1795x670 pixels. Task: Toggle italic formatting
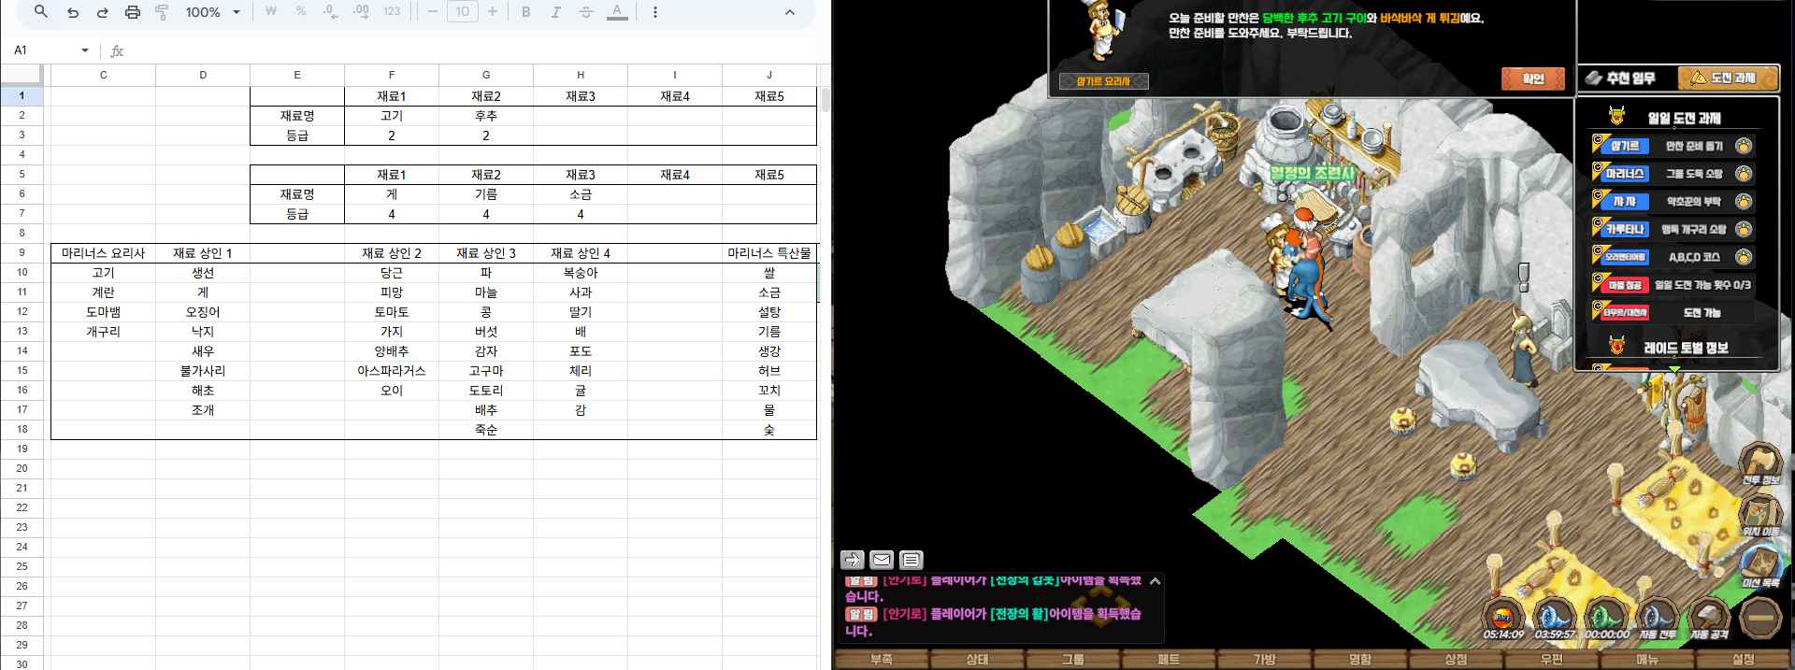coord(555,12)
